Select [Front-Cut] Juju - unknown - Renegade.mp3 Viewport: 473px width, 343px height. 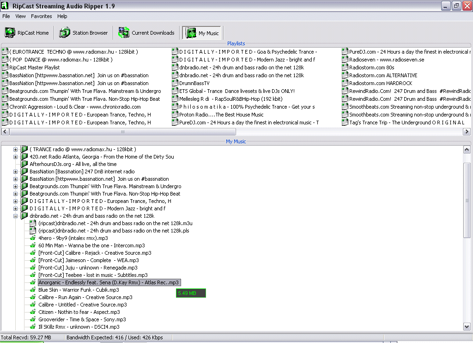click(88, 268)
